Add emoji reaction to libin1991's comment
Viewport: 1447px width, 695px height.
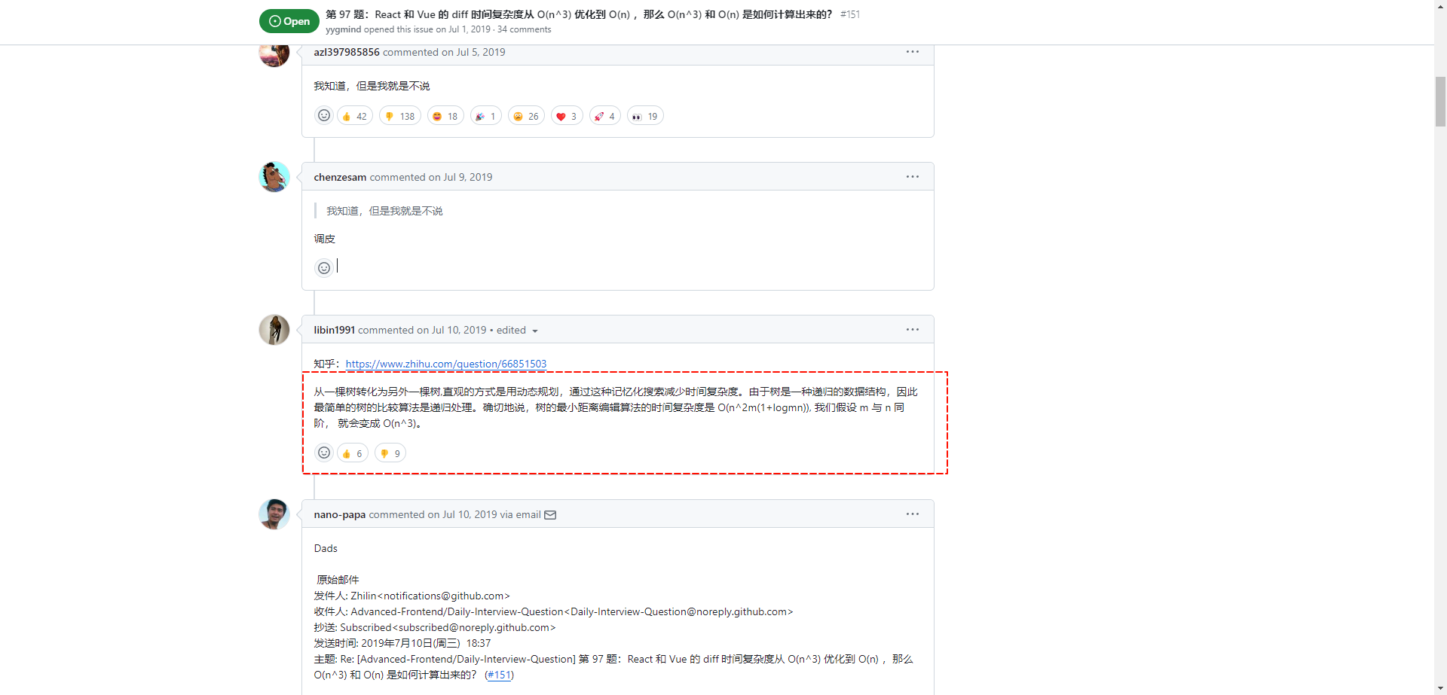tap(324, 453)
